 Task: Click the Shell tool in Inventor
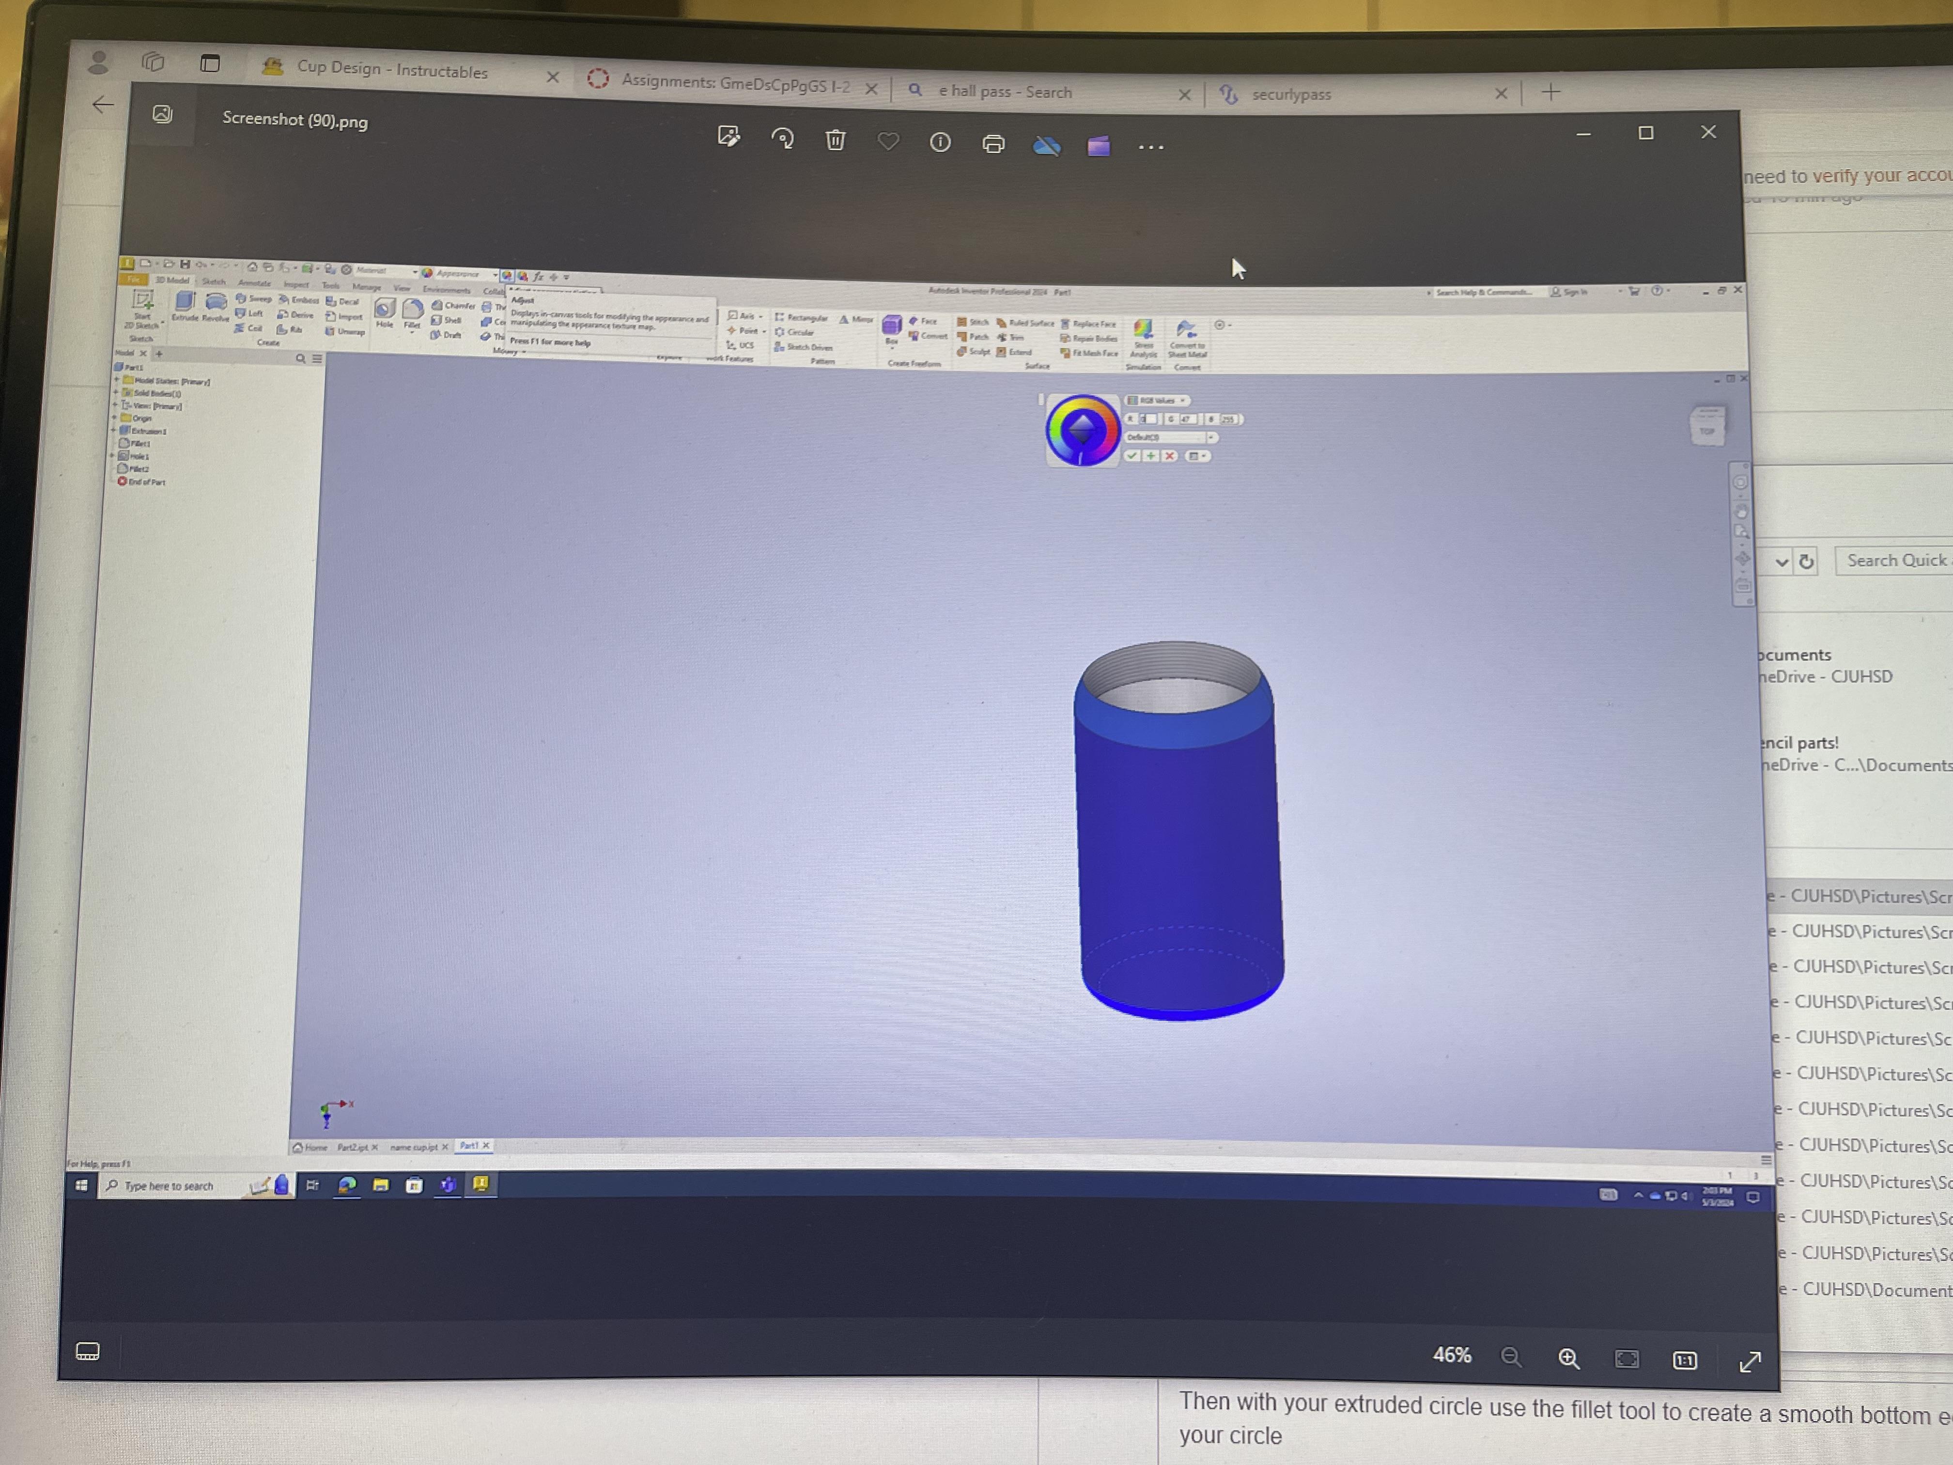(x=447, y=321)
